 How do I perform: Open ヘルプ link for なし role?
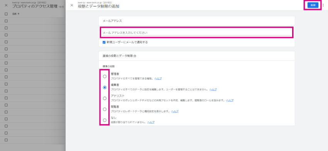(x=151, y=122)
